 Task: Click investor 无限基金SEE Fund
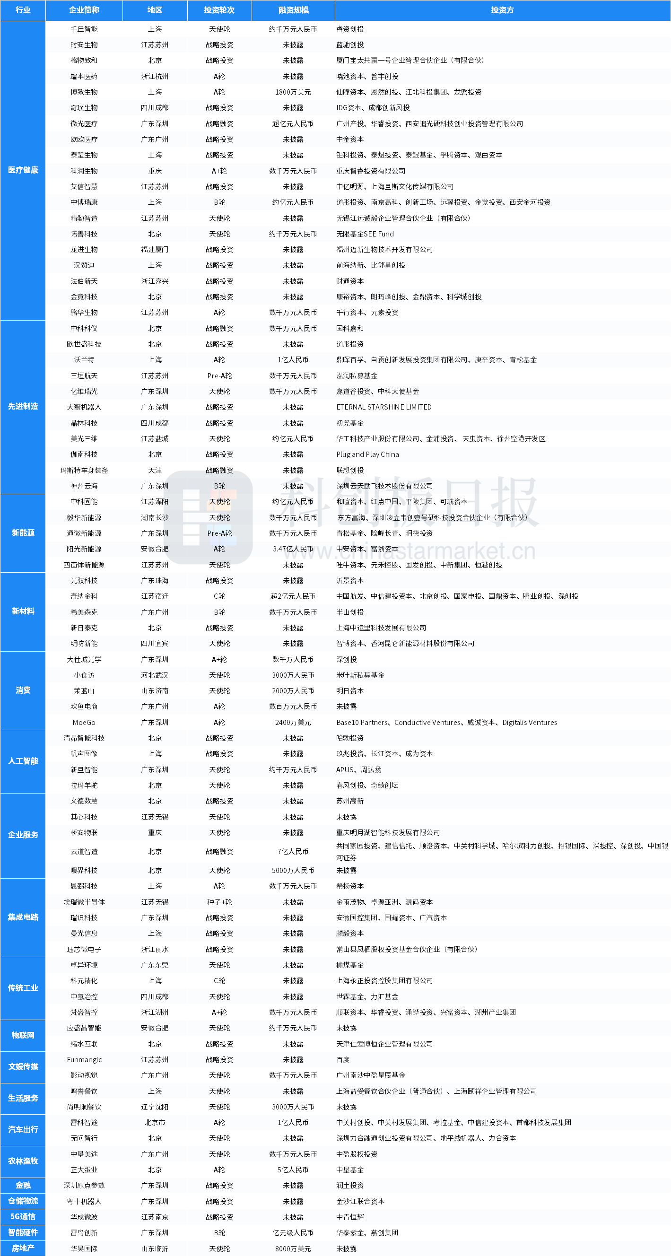click(365, 234)
